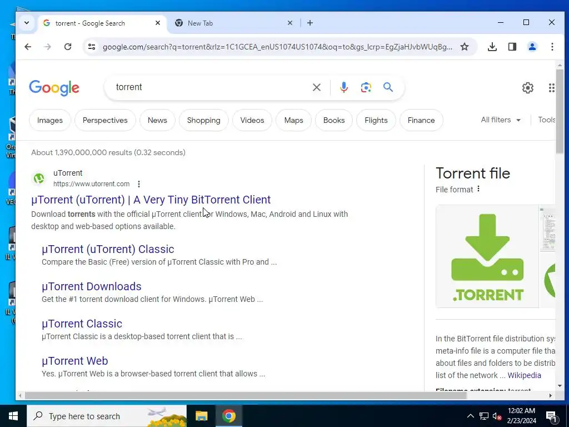This screenshot has width=569, height=427.
Task: Show hidden system tray icons
Action: tap(470, 416)
